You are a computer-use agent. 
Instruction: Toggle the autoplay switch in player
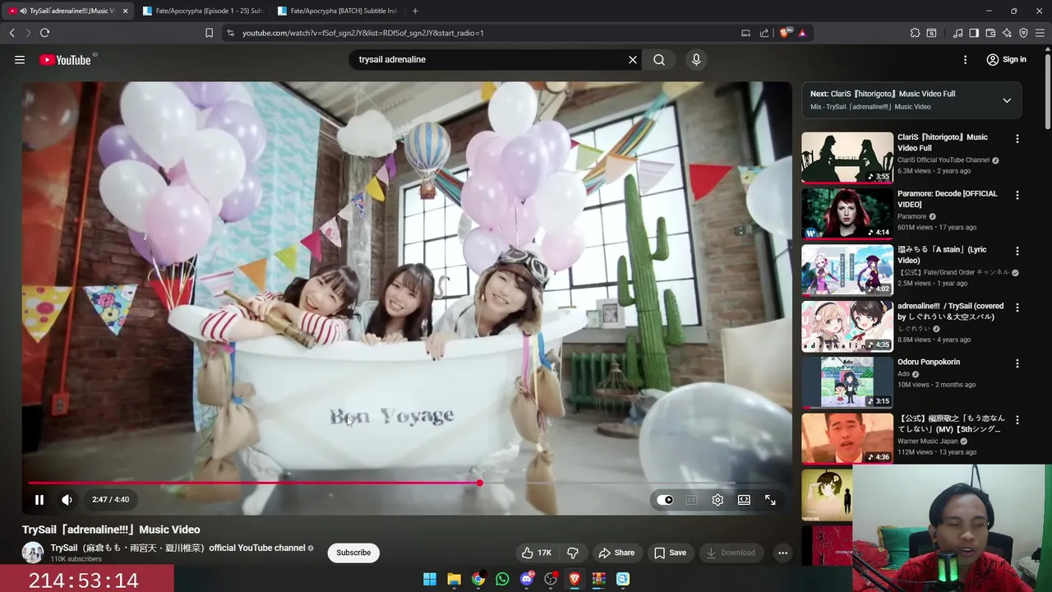click(x=665, y=500)
